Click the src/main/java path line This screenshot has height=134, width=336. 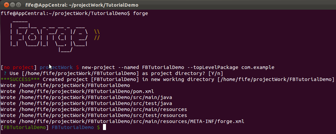coord(86,97)
